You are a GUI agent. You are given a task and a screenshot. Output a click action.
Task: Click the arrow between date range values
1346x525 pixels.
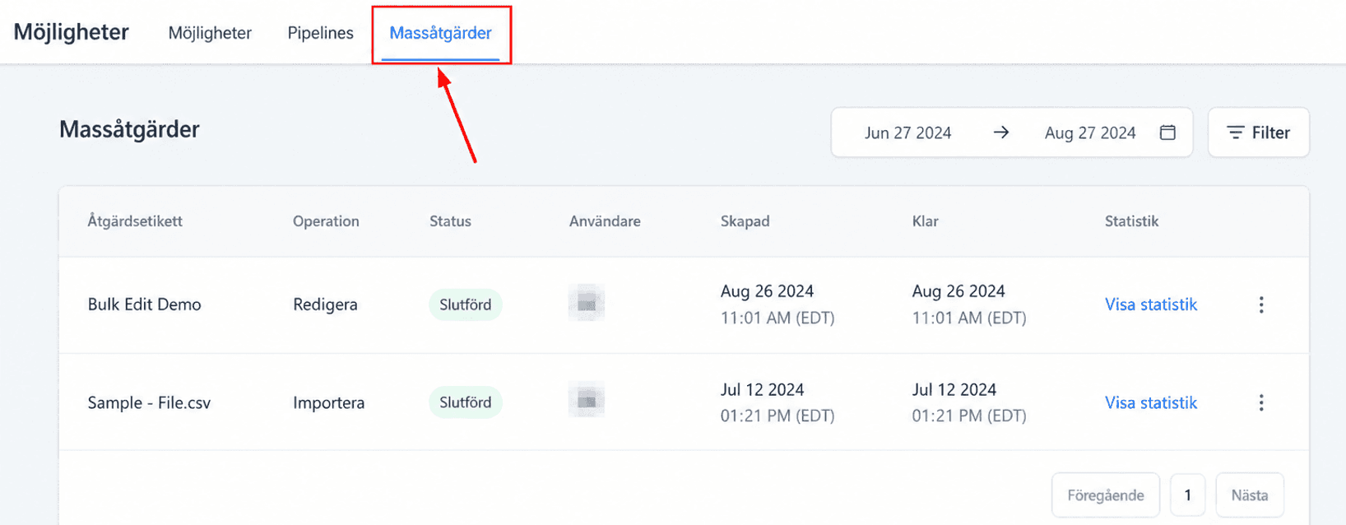[1000, 132]
